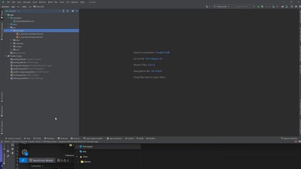Collapse the manifests folder

(8, 18)
